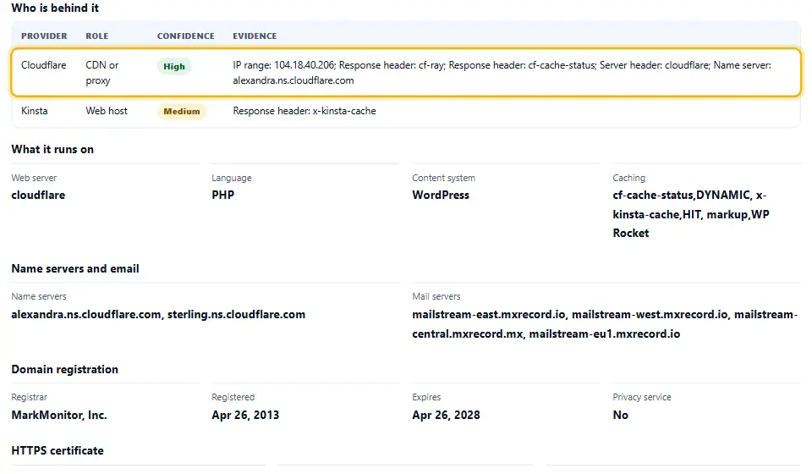Click the PROVIDER column header

44,36
